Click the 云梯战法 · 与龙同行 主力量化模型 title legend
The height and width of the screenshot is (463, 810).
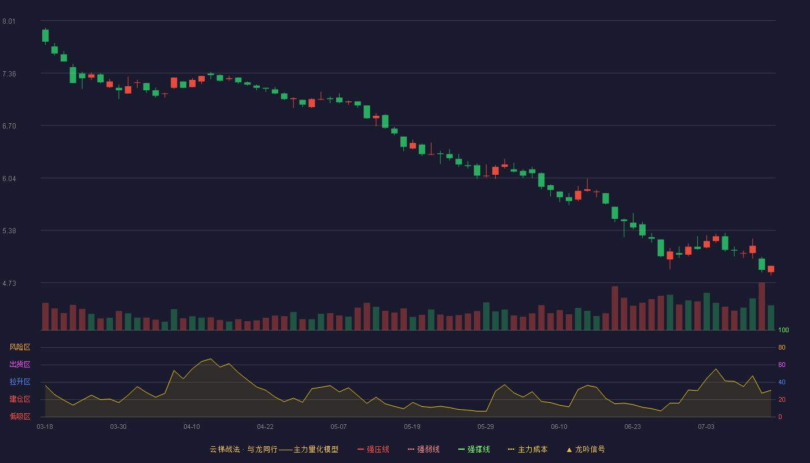[x=274, y=449]
